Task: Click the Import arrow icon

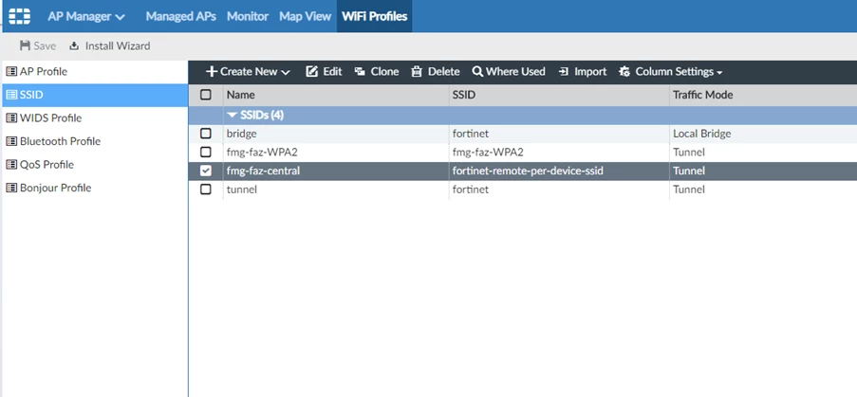Action: click(564, 71)
